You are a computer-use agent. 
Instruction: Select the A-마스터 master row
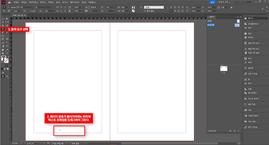coord(224,25)
